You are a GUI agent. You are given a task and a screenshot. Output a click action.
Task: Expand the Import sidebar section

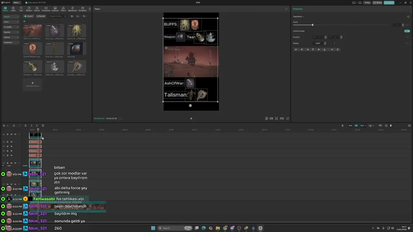(x=11, y=16)
